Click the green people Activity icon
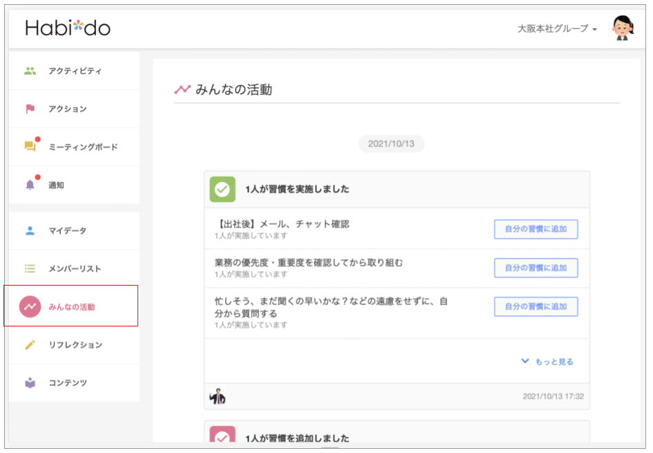653x453 pixels. click(30, 71)
